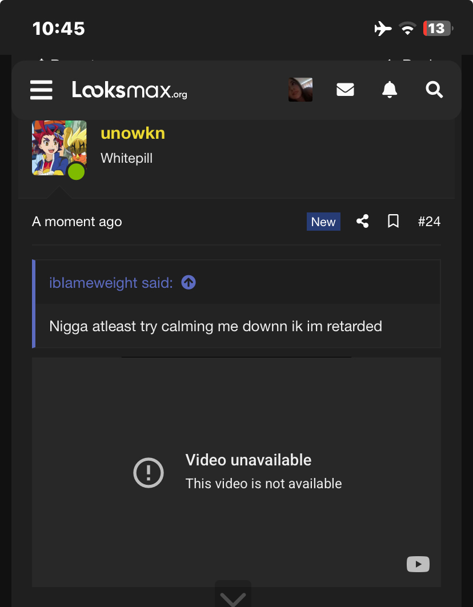The width and height of the screenshot is (473, 607).
Task: Tap the video unavailable warning icon
Action: 149,472
